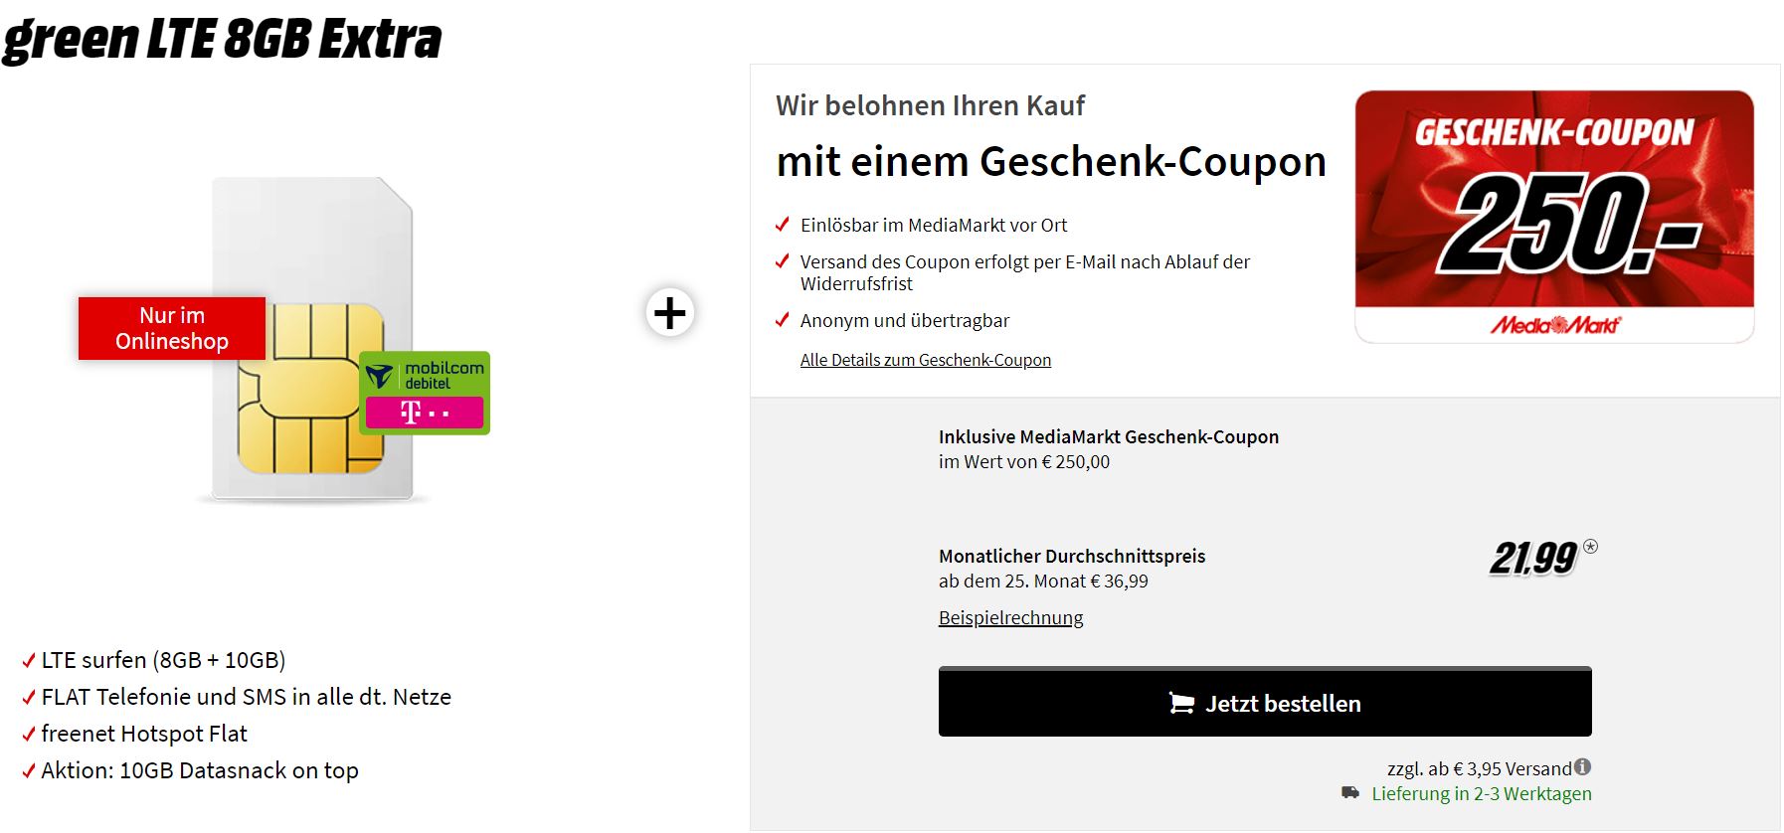1784x833 pixels.
Task: Click the info icon beside Versand
Action: 1583,767
